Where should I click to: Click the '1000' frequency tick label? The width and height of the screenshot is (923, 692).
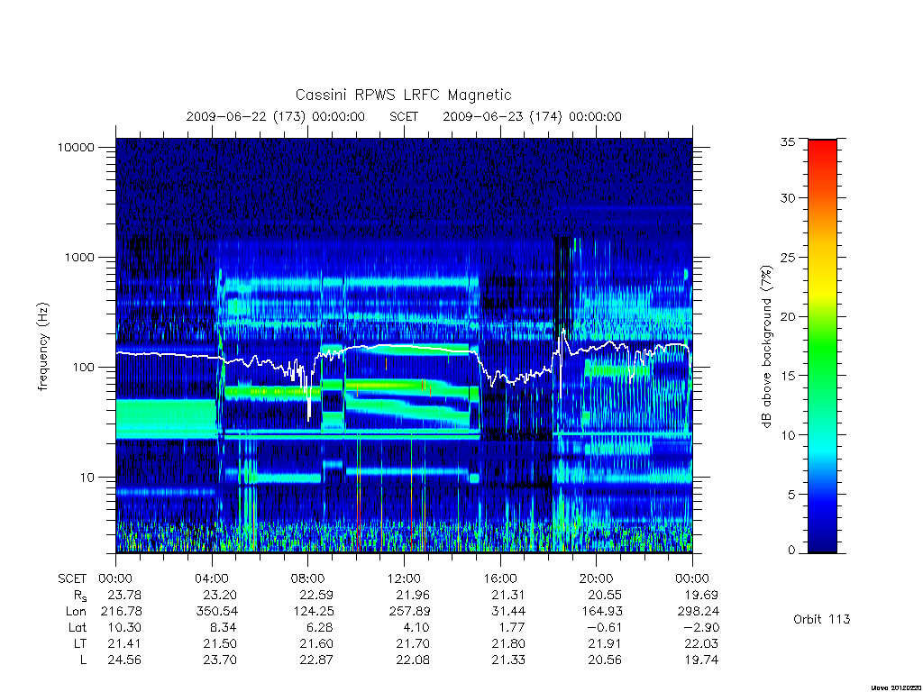pyautogui.click(x=79, y=257)
